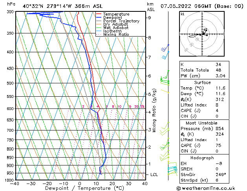Click the km ASL axis unit label
This screenshot has height=191, width=247.
[151, 7]
